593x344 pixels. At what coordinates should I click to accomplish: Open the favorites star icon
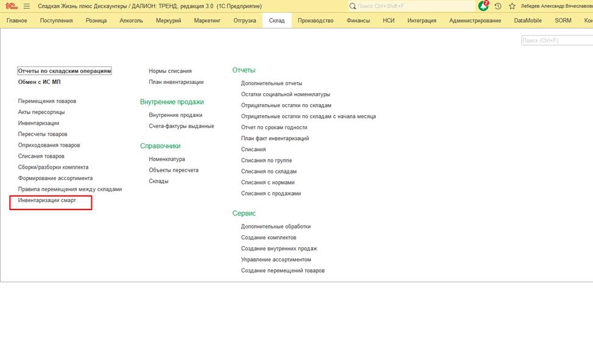tap(512, 6)
